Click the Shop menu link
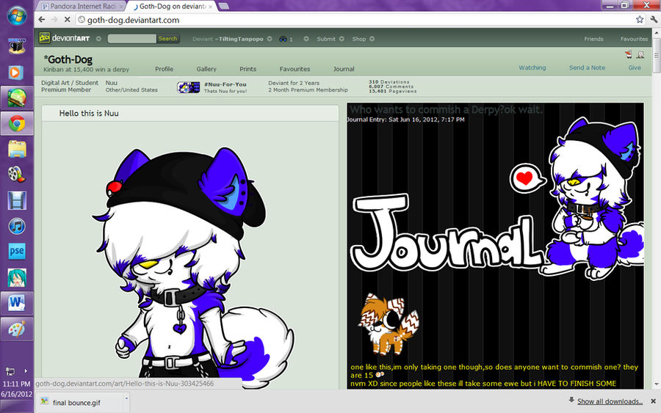661x413 pixels. tap(359, 39)
